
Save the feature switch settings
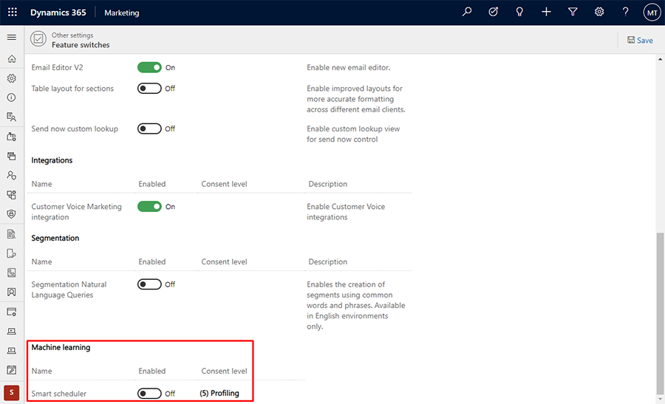pyautogui.click(x=640, y=41)
